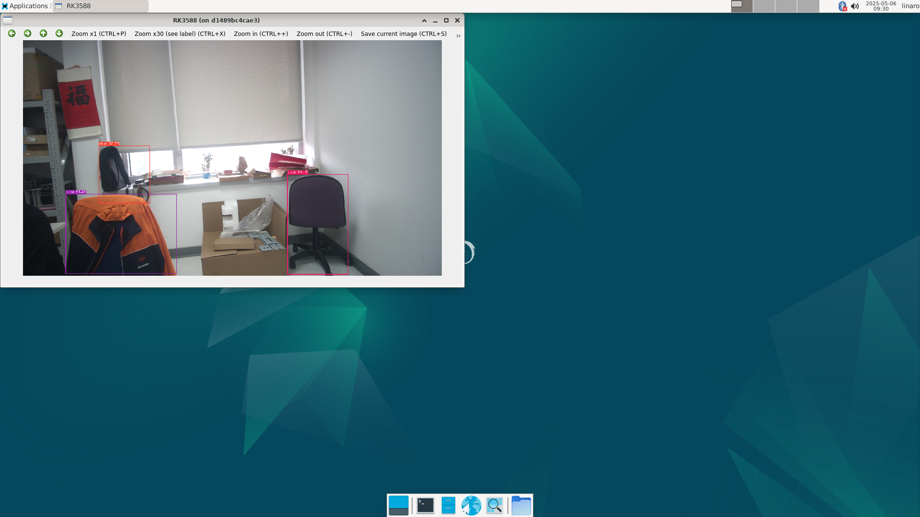The height and width of the screenshot is (517, 920).
Task: Open the magnifier application finder icon
Action: (494, 506)
